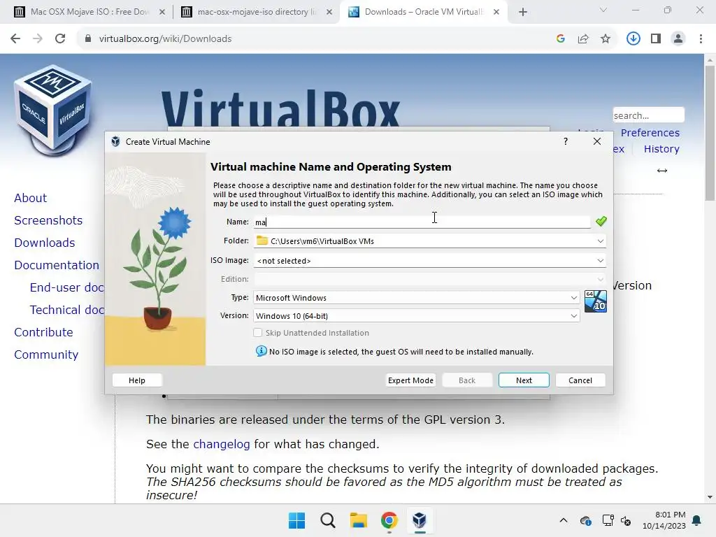This screenshot has height=537, width=716.
Task: Open the Chrome profile avatar
Action: tap(678, 39)
